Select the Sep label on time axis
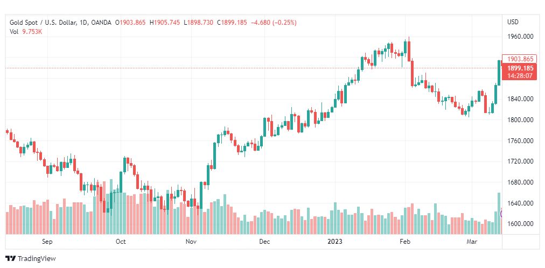Image resolution: width=545 pixels, height=268 pixels. (x=47, y=242)
